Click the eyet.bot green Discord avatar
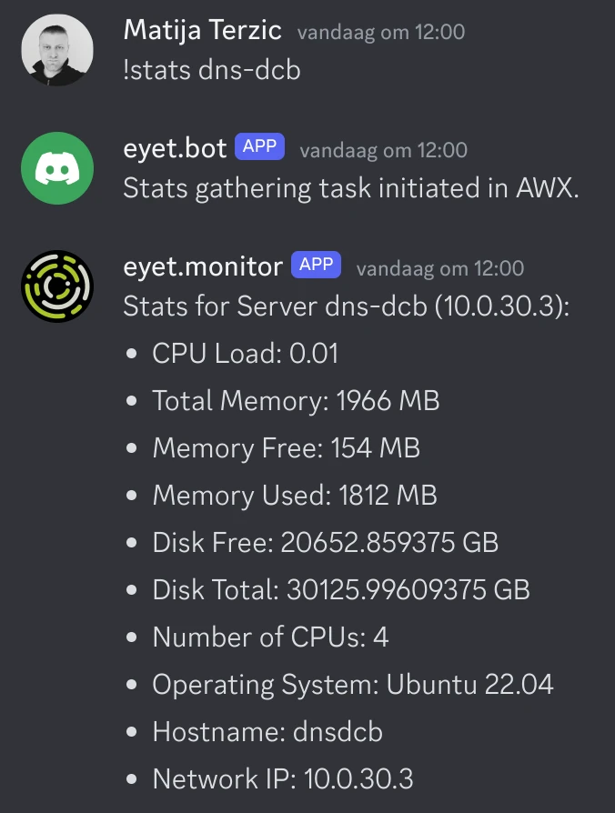 click(x=57, y=168)
